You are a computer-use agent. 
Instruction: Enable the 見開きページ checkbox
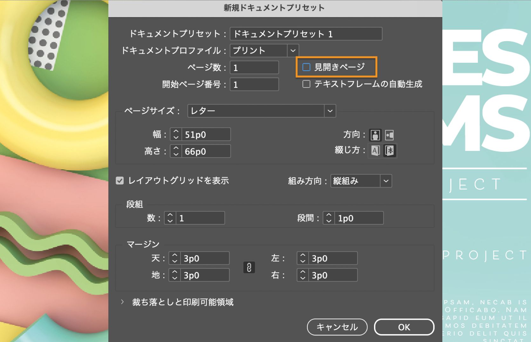[x=306, y=67]
